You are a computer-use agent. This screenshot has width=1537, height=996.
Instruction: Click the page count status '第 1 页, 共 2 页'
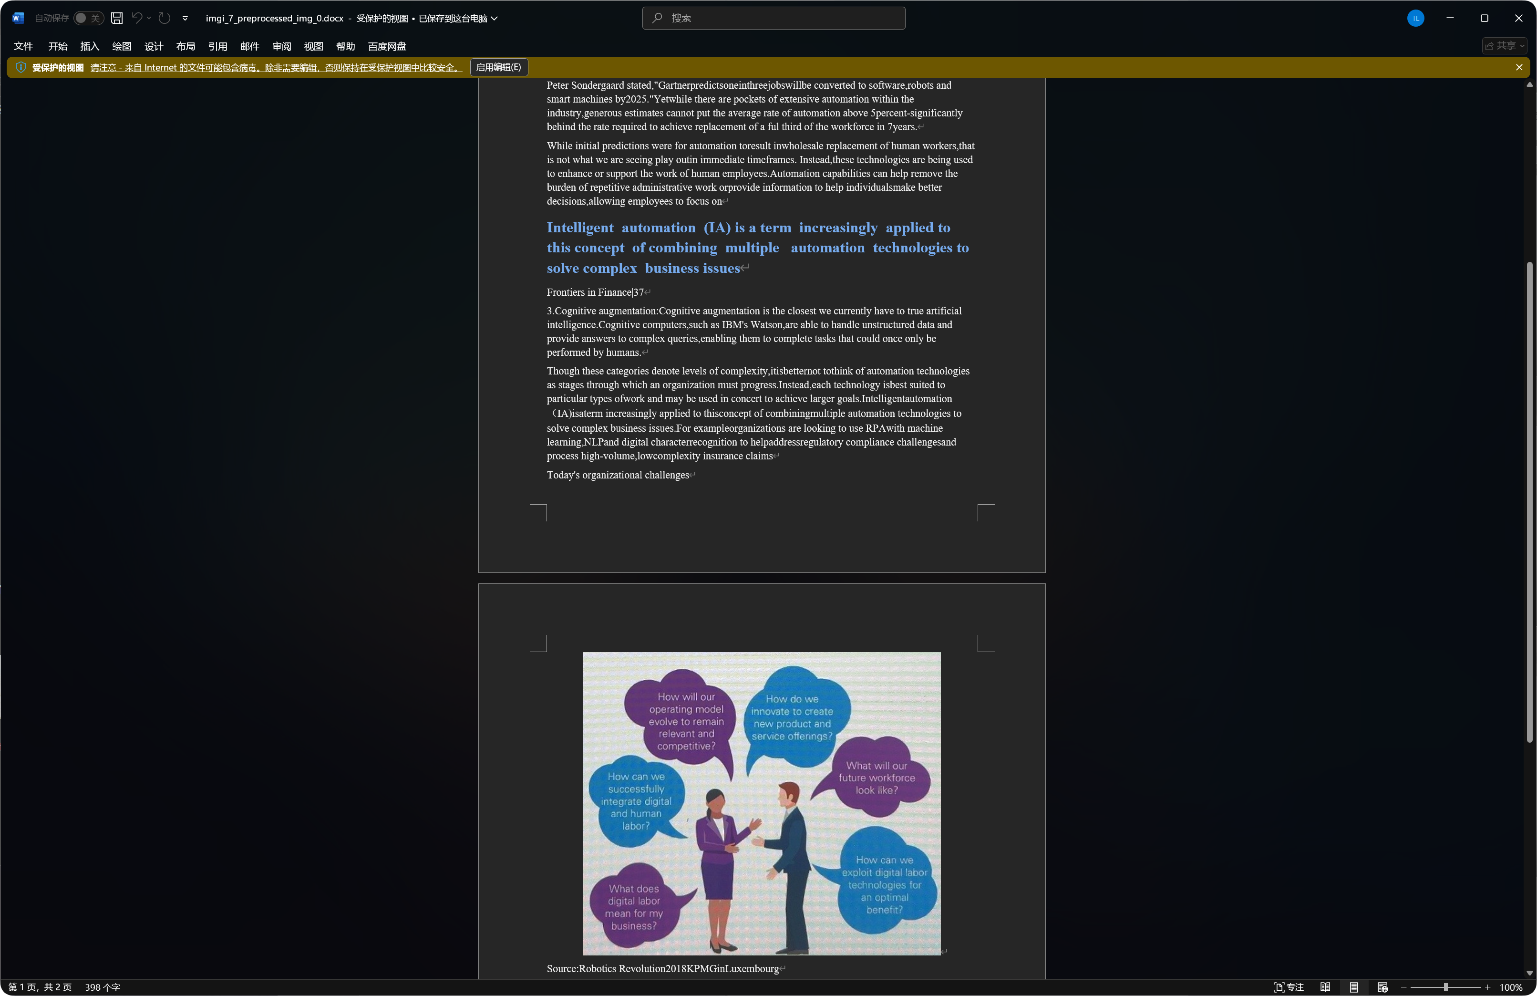coord(40,987)
